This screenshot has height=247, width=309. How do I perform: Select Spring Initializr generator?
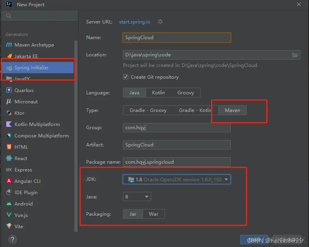point(38,68)
